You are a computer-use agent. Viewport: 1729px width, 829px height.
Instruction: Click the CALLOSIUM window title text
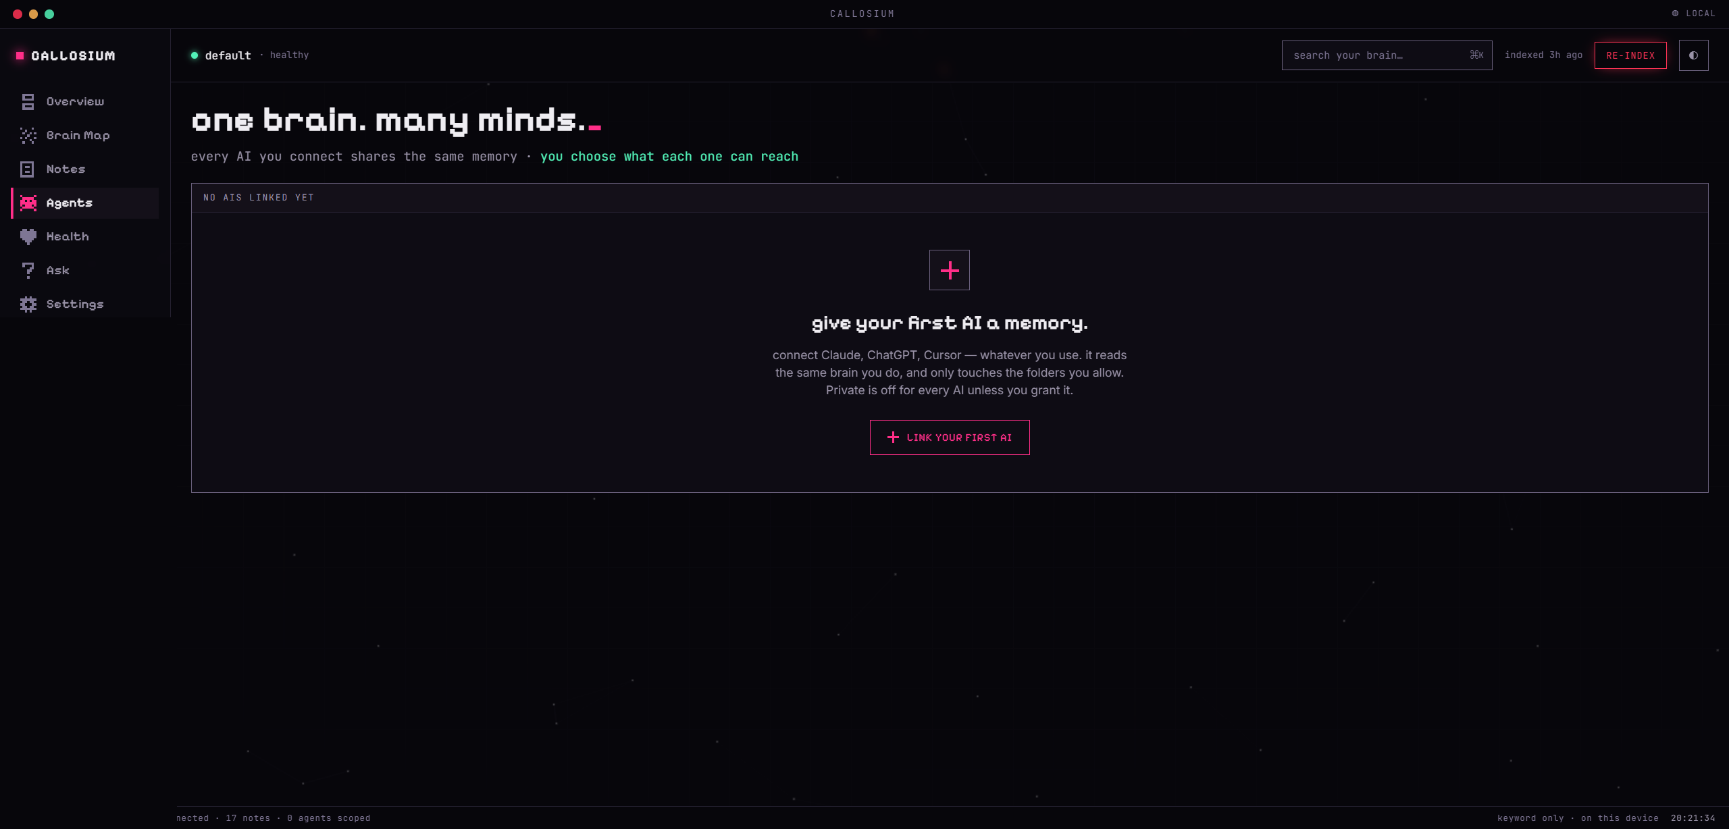(862, 14)
